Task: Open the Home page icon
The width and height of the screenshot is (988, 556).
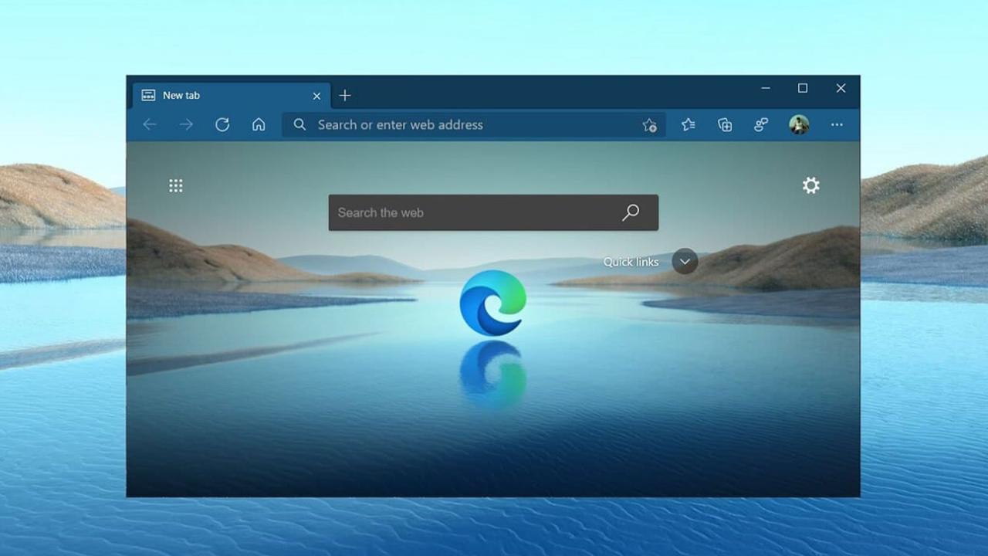Action: point(259,124)
